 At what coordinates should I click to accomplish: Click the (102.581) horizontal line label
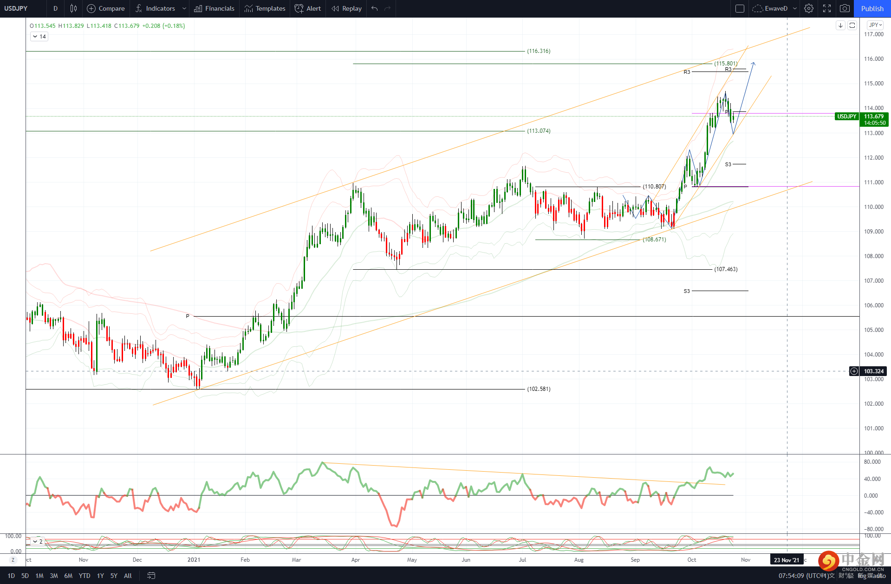coord(539,389)
